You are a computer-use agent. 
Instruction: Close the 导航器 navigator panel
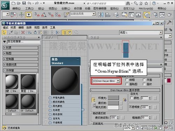[x=161, y=38]
